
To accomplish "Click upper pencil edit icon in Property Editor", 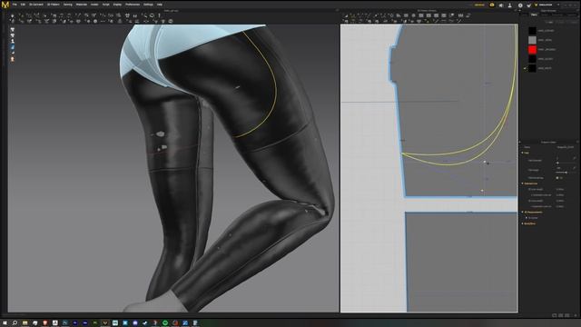I will pyautogui.click(x=575, y=158).
